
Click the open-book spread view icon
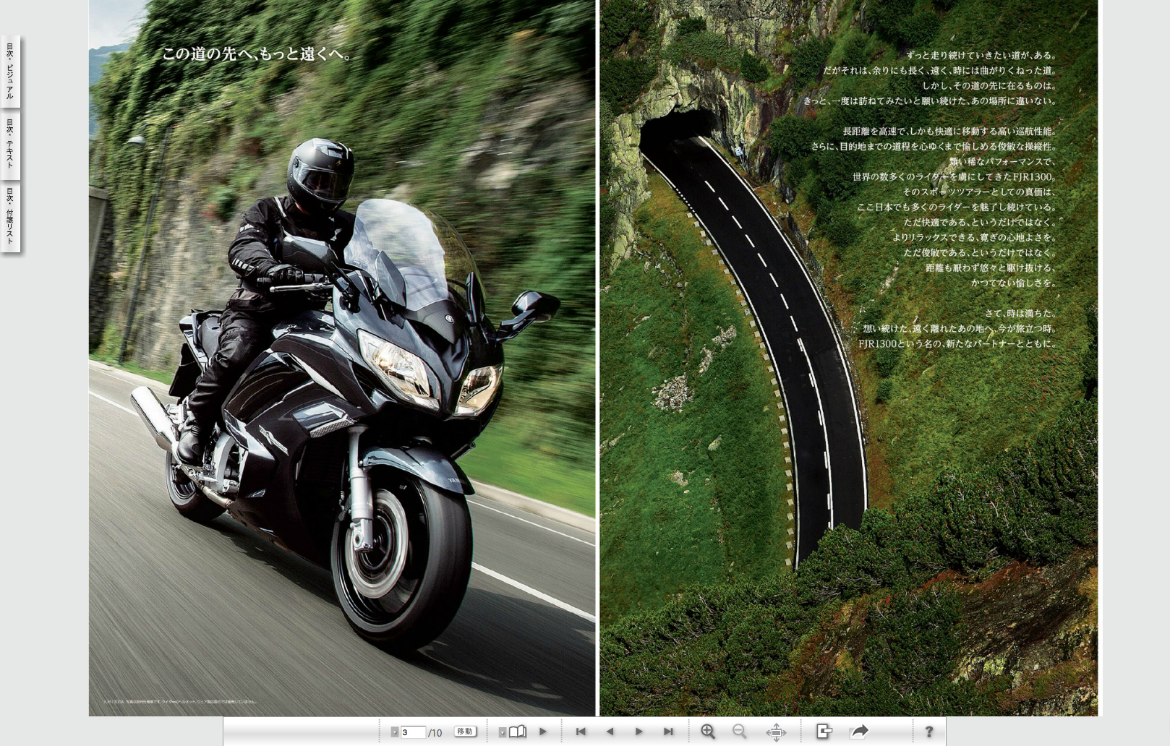pyautogui.click(x=518, y=732)
